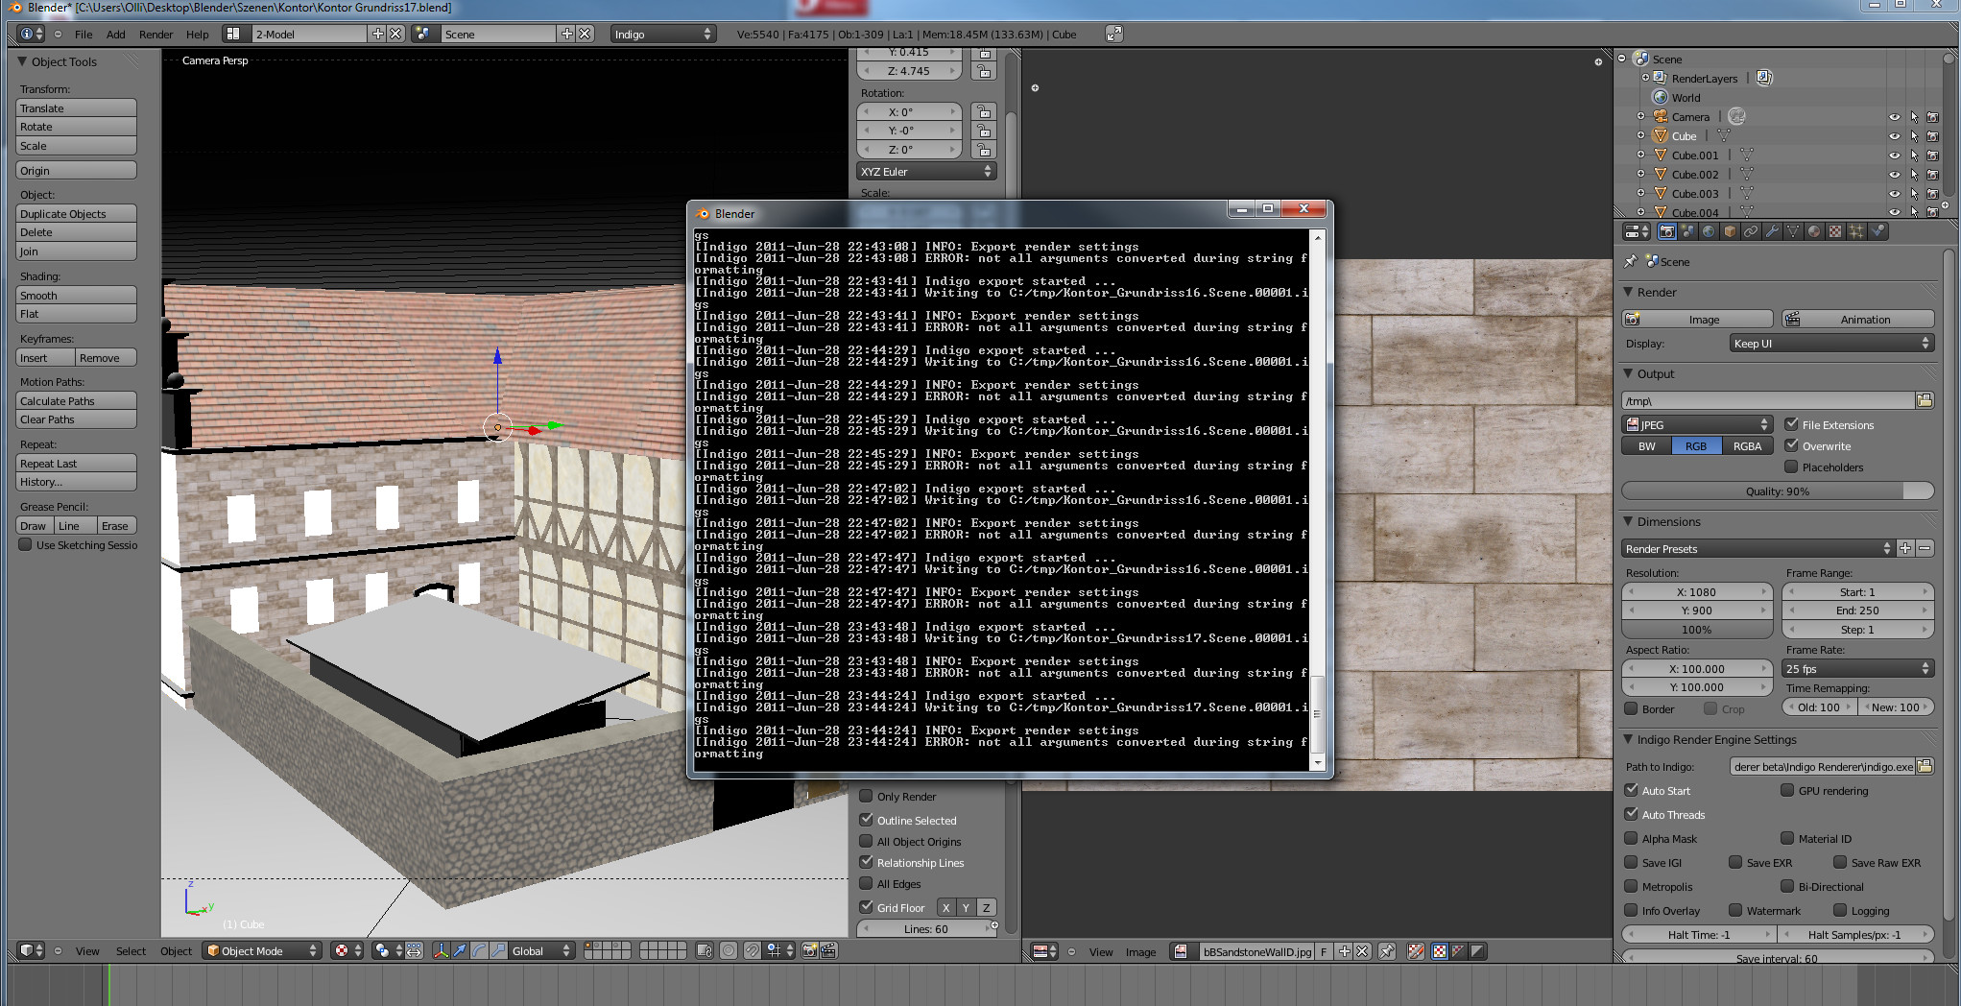Image resolution: width=1961 pixels, height=1006 pixels.
Task: Select the translate manipulator arrow icon
Action: 460,950
